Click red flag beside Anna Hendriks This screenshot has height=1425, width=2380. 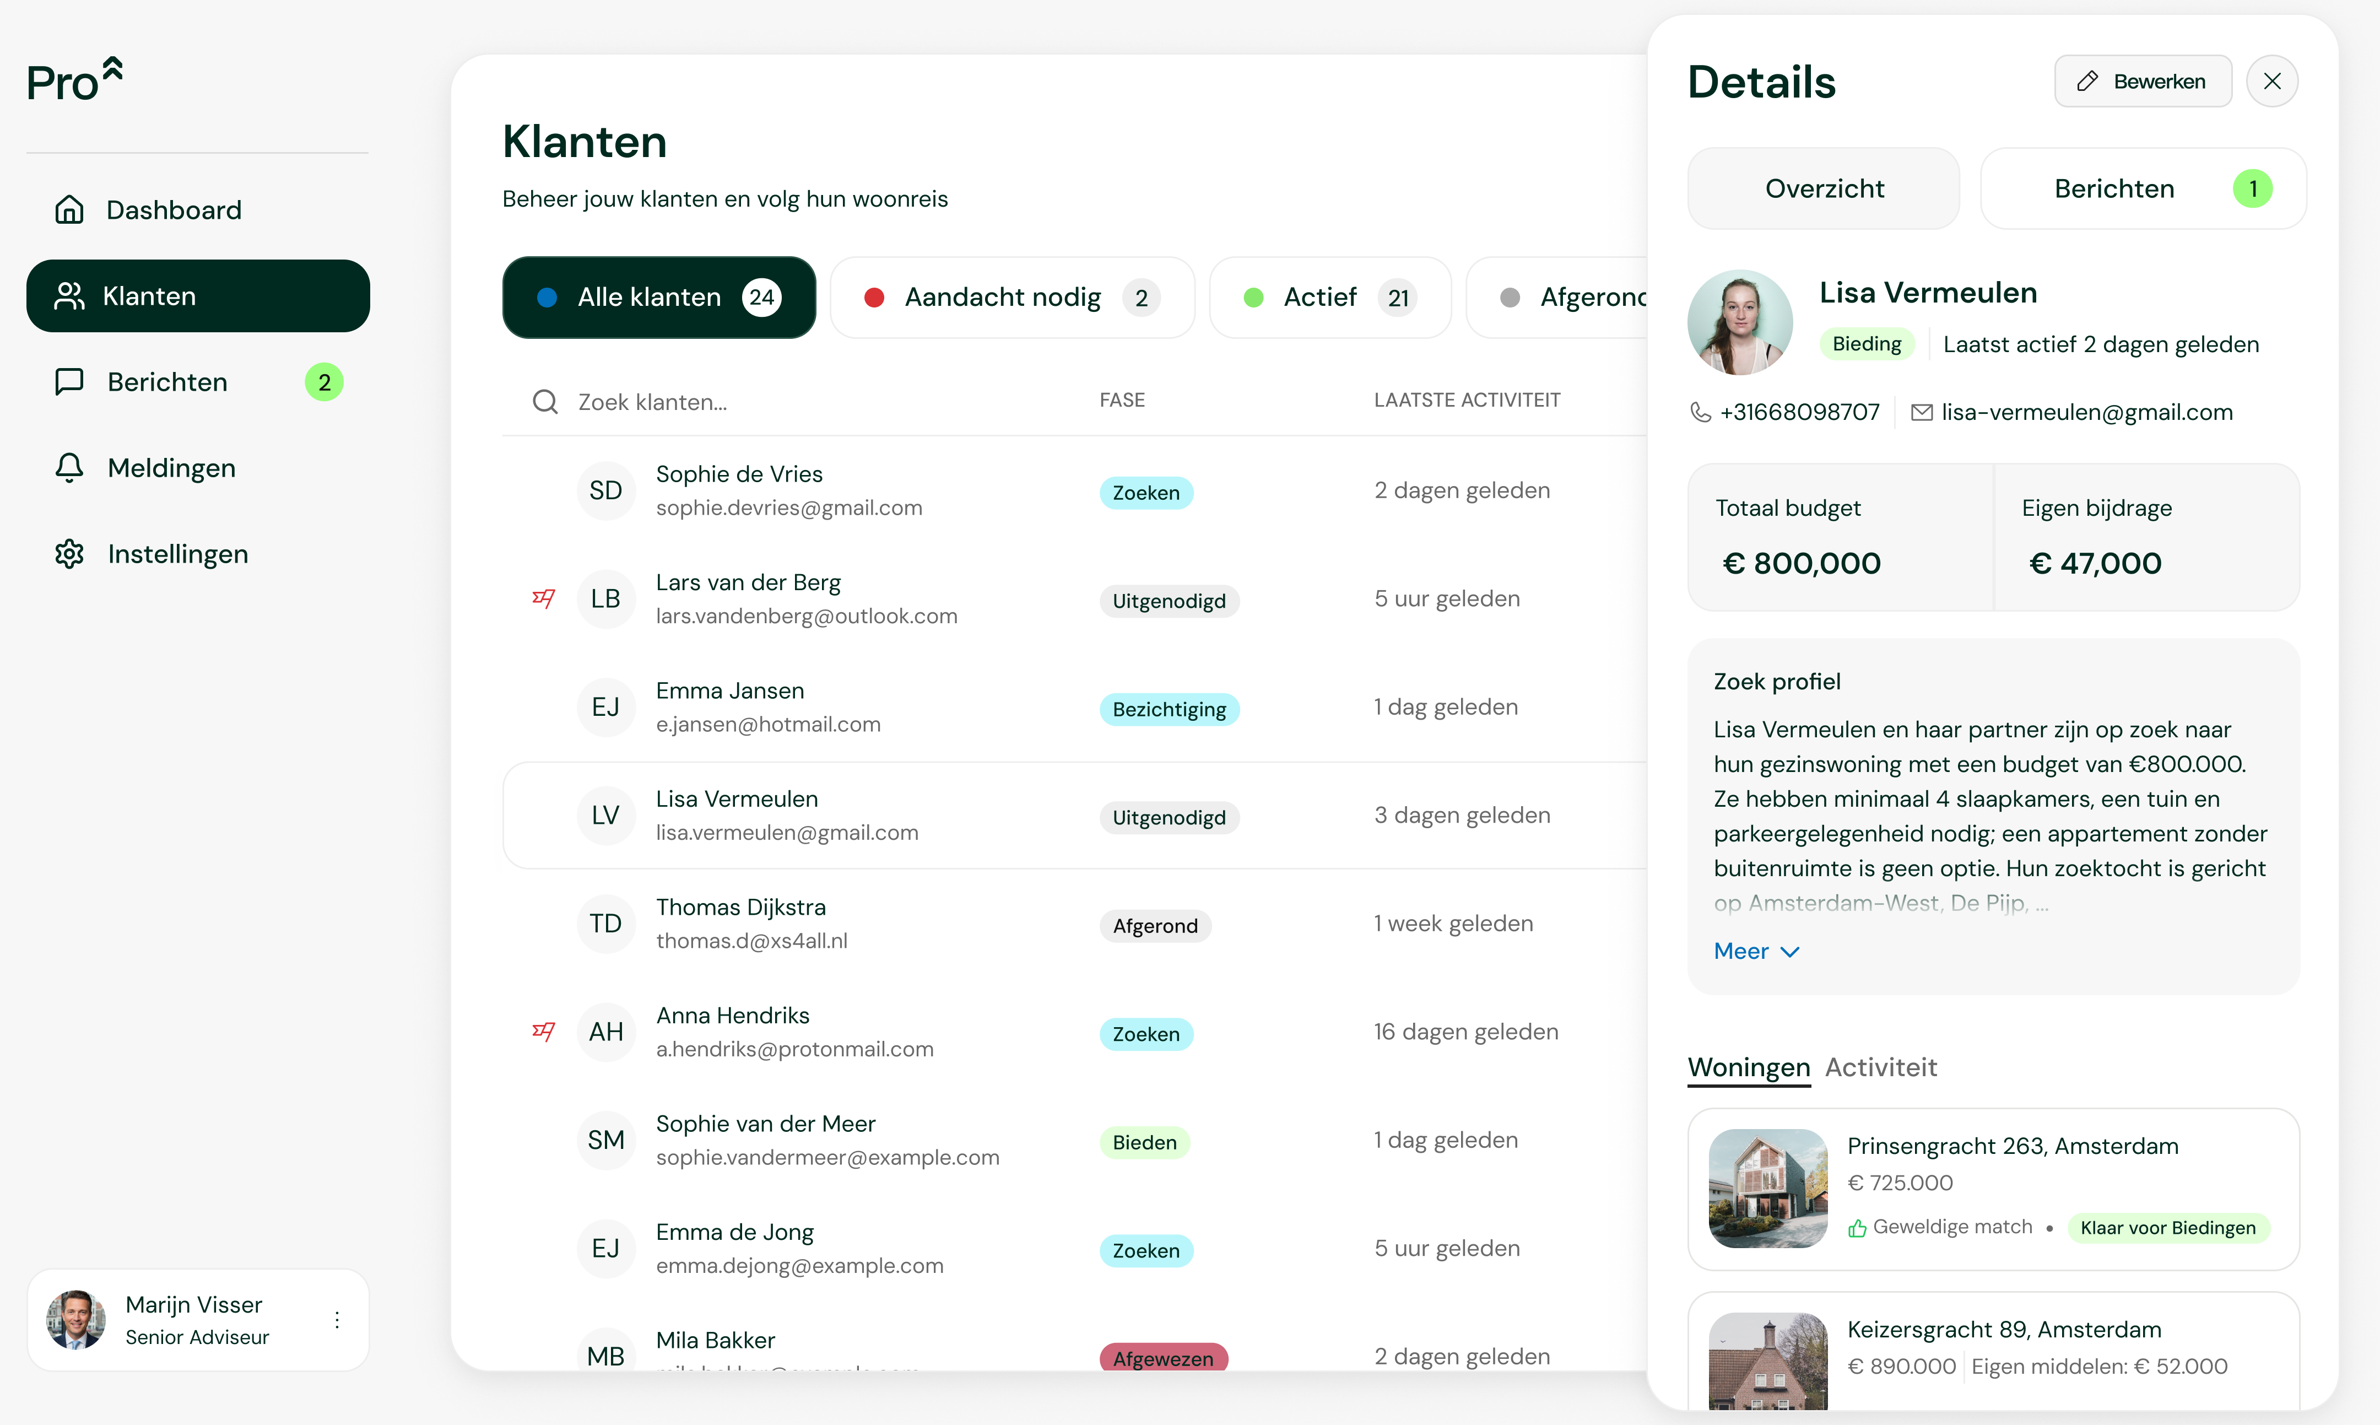[543, 1032]
